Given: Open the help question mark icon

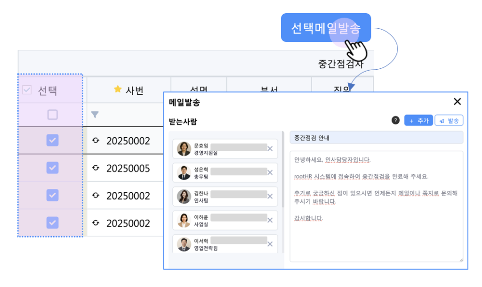Looking at the screenshot, I should 396,121.
